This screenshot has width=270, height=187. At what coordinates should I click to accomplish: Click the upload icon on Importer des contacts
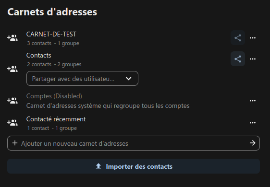coord(98,166)
